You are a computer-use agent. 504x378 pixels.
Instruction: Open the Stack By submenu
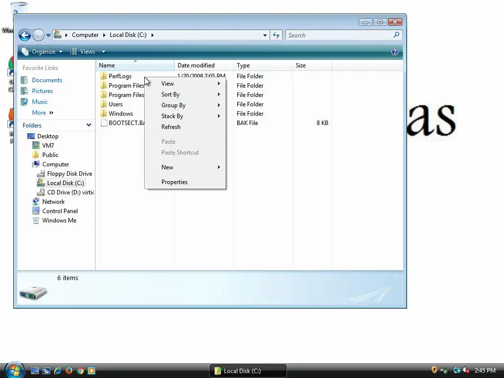[185, 116]
